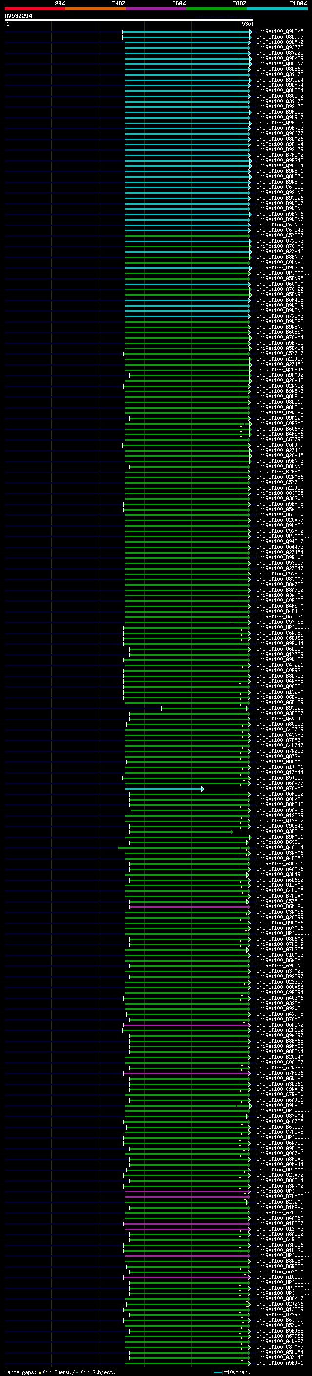This screenshot has width=312, height=1376.
Task: Click the purple ~60% identity legend bar
Action: (x=156, y=9)
